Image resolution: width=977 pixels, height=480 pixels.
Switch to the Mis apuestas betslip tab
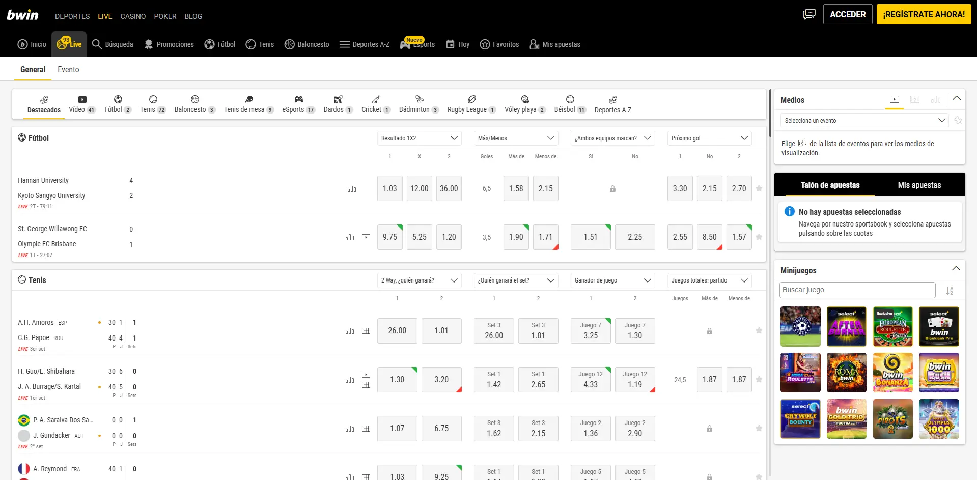click(919, 185)
